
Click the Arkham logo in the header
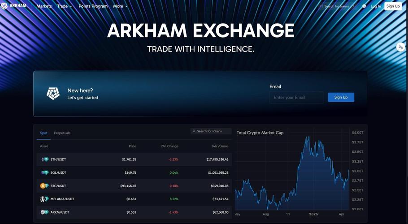(x=13, y=6)
